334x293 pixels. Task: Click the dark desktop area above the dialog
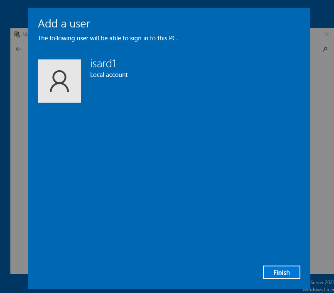pos(166,3)
